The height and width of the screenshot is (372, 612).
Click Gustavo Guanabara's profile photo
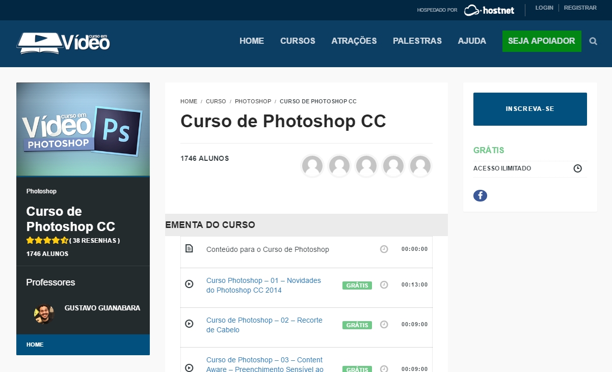tap(44, 314)
